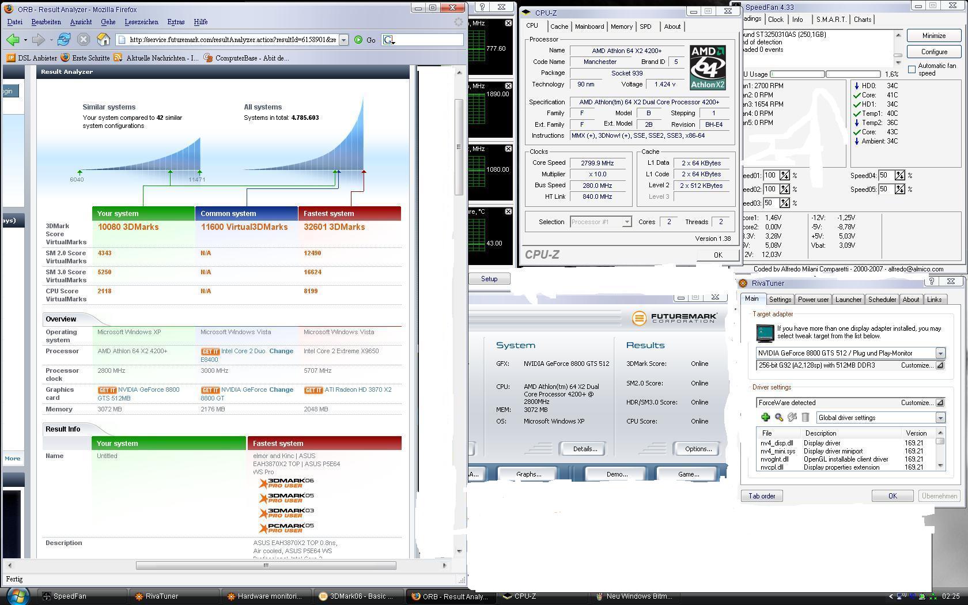This screenshot has height=605, width=968.
Task: Click the 3DMark06 taskbar button
Action: tap(358, 596)
